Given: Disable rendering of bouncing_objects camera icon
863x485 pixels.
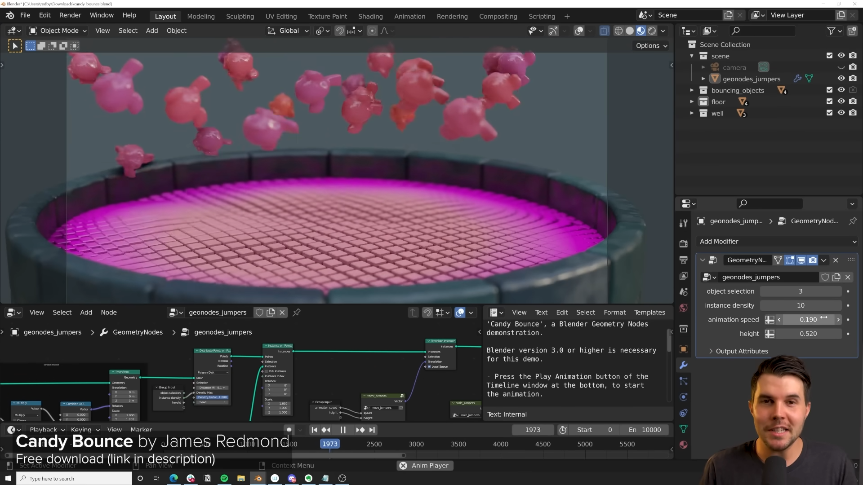Looking at the screenshot, I should (853, 90).
